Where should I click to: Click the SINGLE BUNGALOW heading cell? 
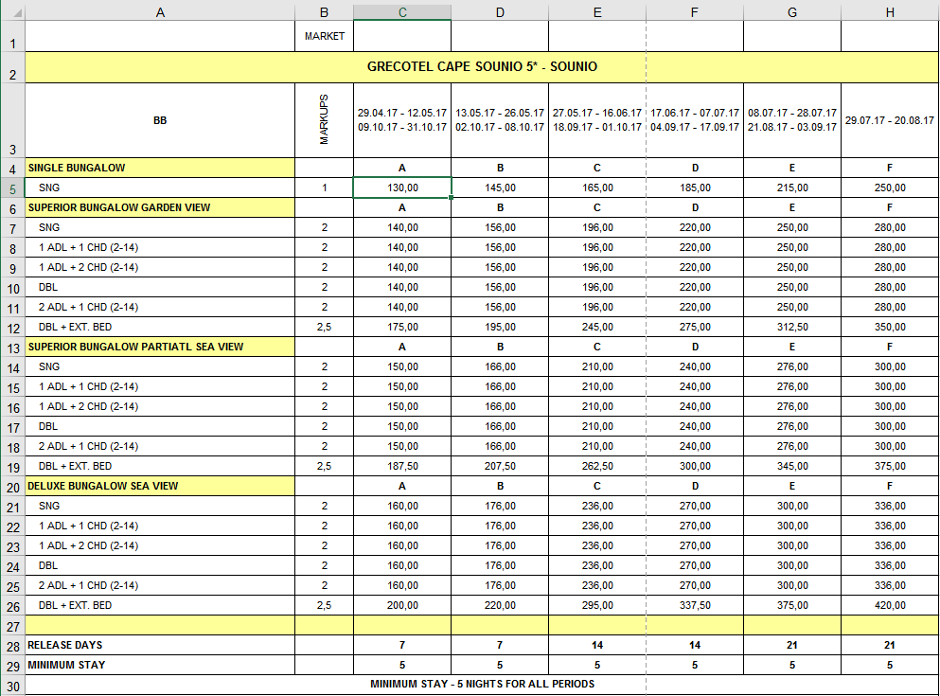point(160,168)
